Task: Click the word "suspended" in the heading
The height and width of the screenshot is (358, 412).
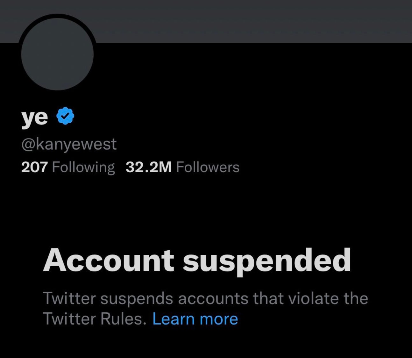Action: (267, 261)
